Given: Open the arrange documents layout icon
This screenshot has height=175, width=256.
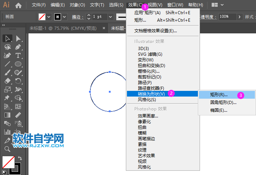Looking at the screenshot, I should [215, 5].
